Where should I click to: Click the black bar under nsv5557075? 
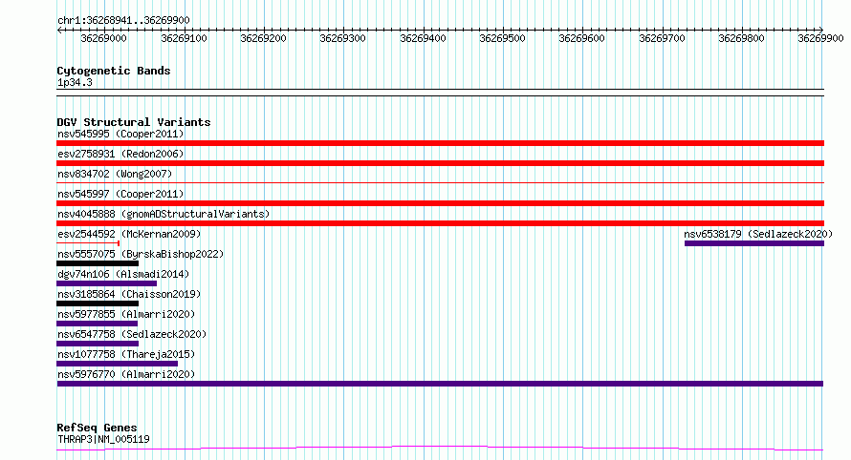click(98, 263)
